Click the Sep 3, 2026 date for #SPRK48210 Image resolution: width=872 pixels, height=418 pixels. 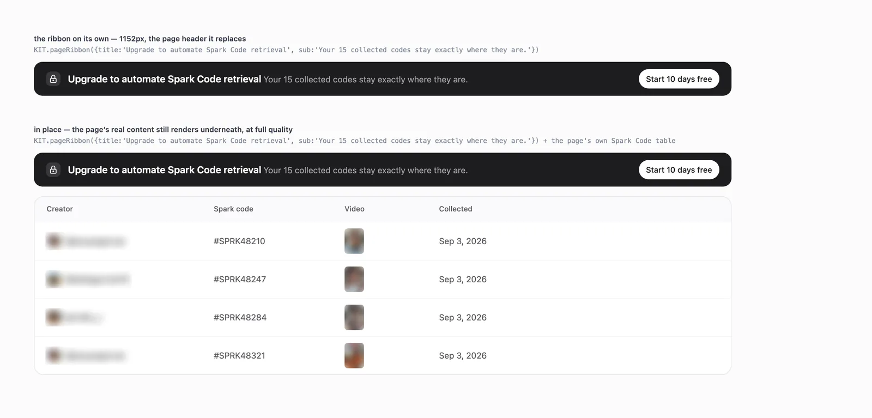pos(463,241)
